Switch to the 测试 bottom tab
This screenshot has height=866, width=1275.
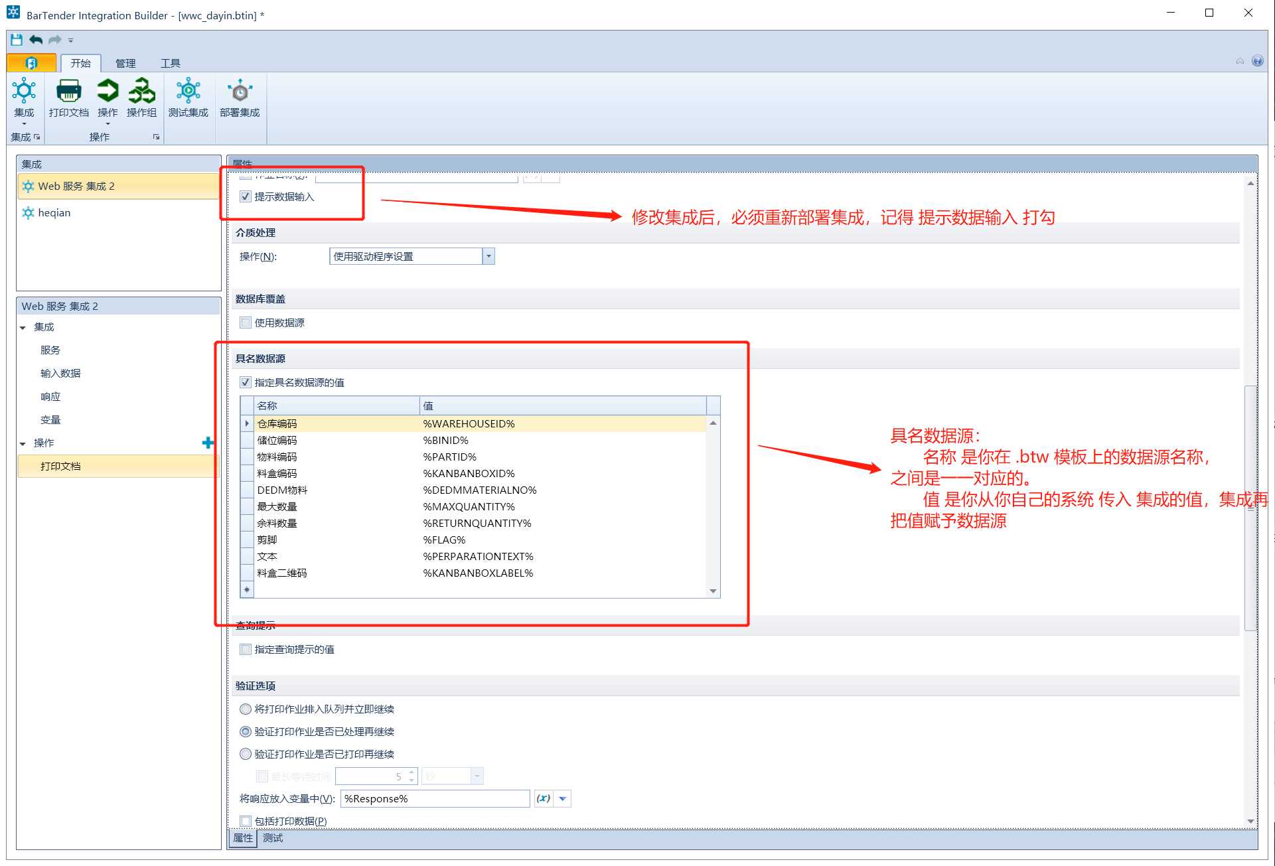click(x=273, y=838)
